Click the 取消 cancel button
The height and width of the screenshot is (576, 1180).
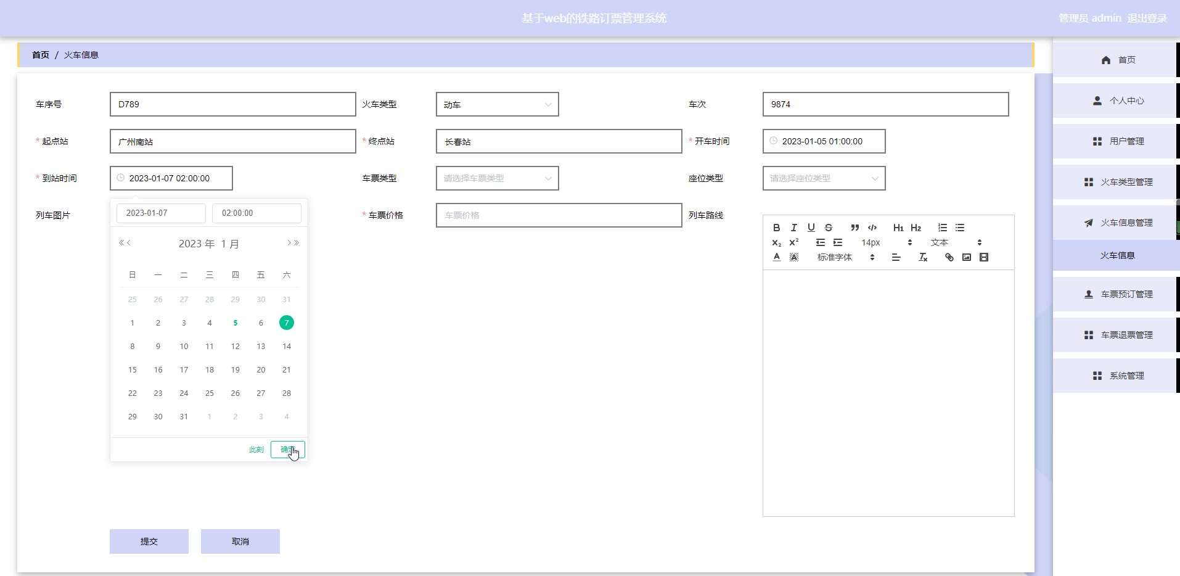point(240,541)
